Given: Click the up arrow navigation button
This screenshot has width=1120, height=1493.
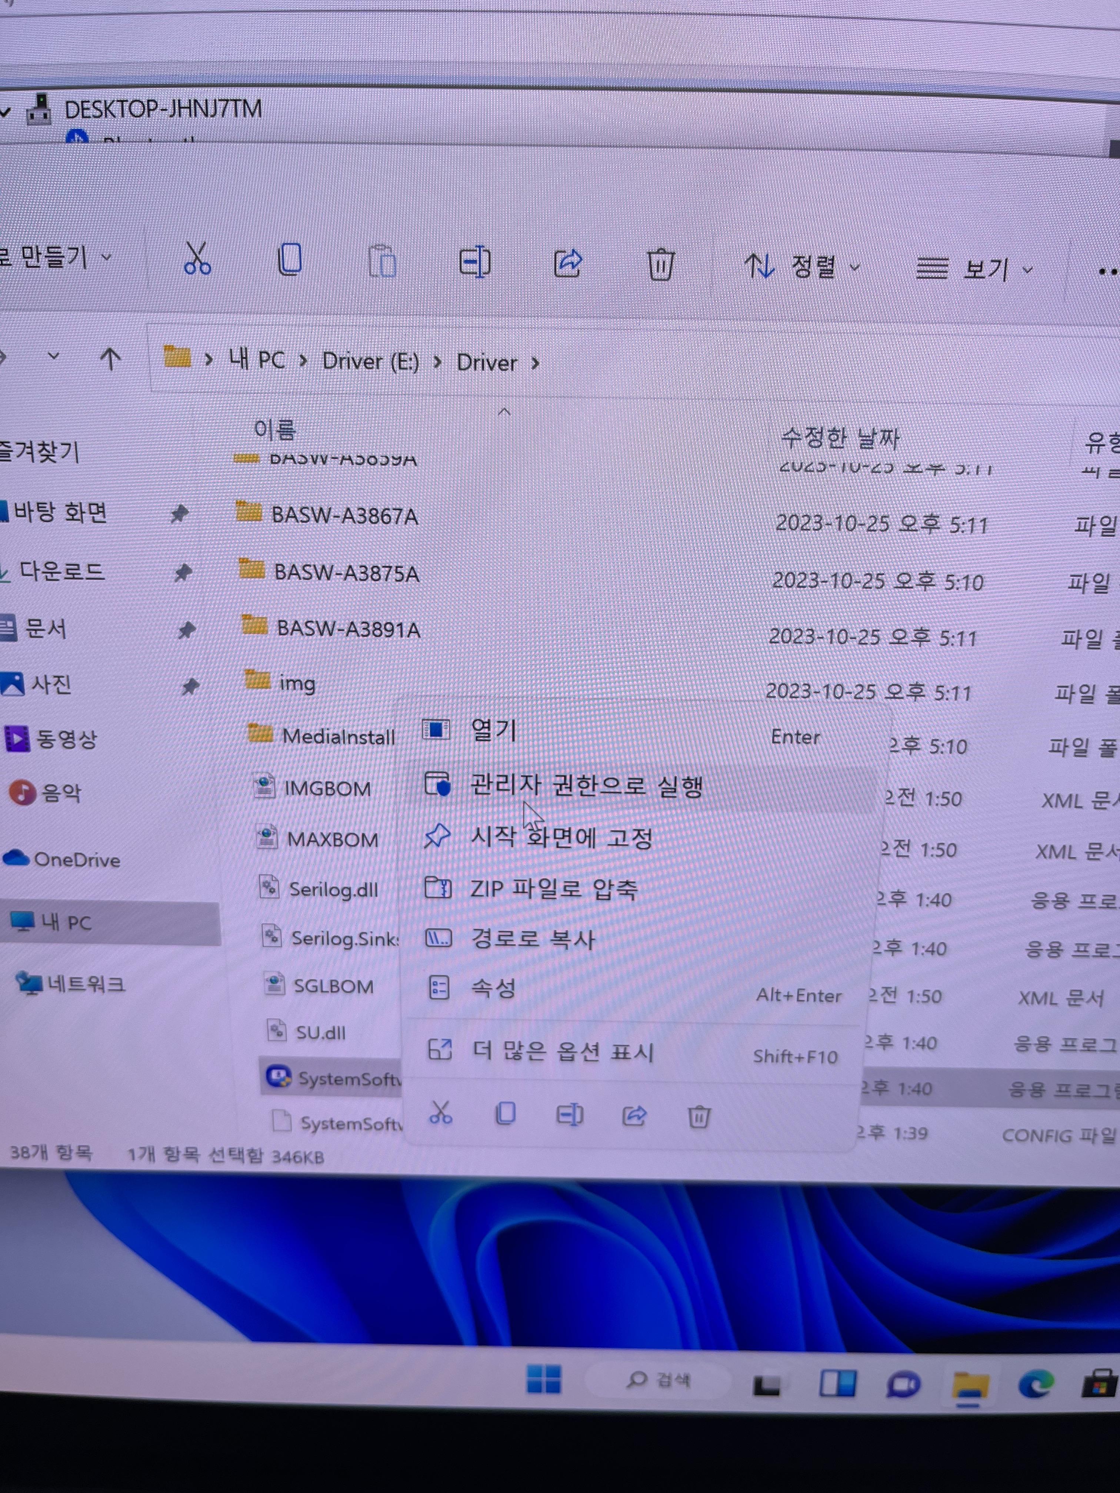Looking at the screenshot, I should pyautogui.click(x=110, y=359).
